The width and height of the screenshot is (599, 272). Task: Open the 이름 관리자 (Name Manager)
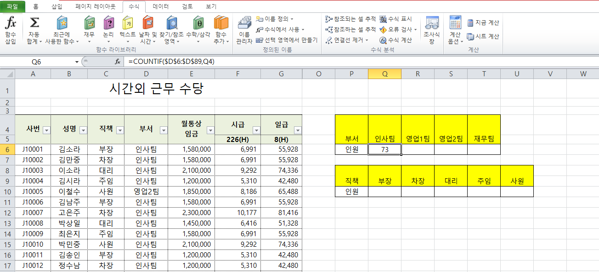tap(244, 30)
